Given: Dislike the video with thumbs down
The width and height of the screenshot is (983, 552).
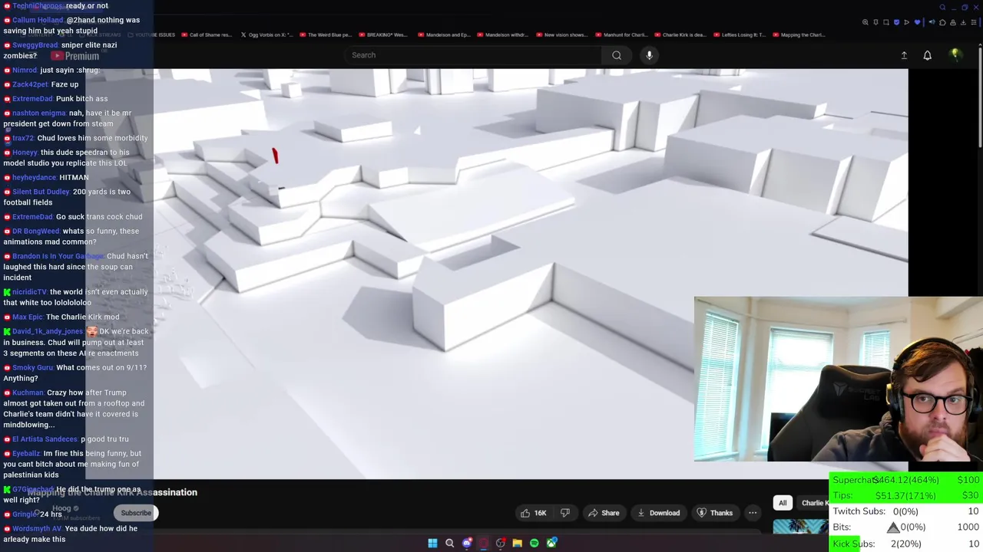Looking at the screenshot, I should point(565,513).
